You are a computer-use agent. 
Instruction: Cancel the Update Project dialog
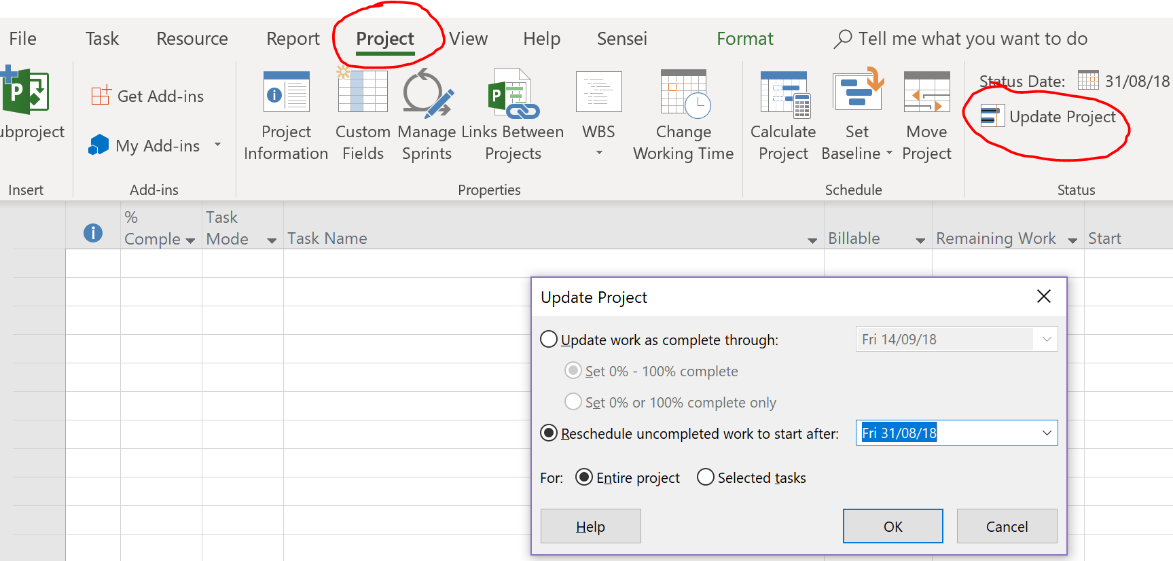[1007, 526]
